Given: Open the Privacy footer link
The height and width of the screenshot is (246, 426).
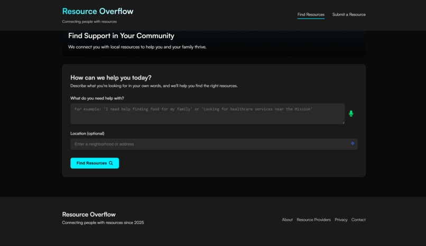Looking at the screenshot, I should click(341, 220).
